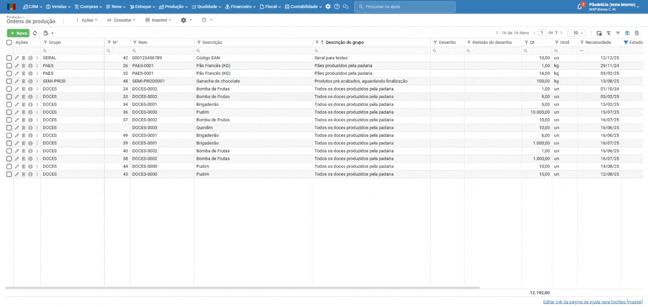Click the Ganache de chocolate cell

253,81
